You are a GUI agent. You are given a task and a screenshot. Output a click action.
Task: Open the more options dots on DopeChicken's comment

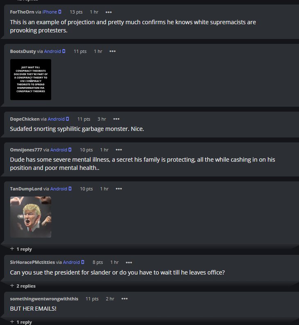(x=116, y=119)
